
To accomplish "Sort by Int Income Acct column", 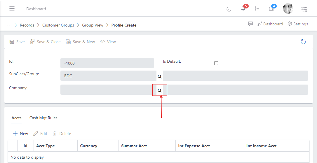I will [276, 146].
